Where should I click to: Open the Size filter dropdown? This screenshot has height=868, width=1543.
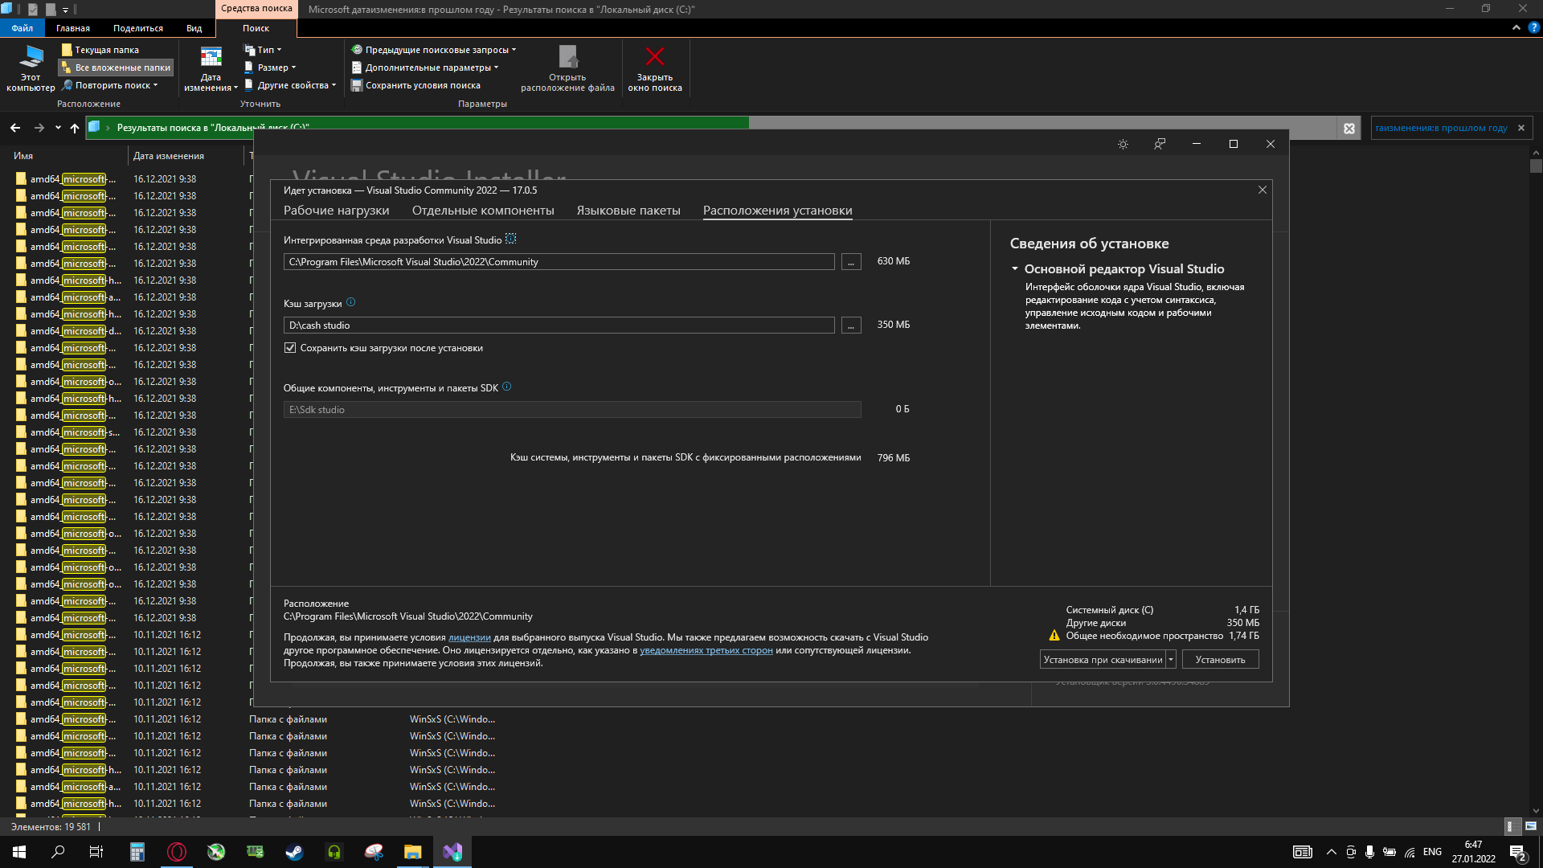(x=270, y=68)
